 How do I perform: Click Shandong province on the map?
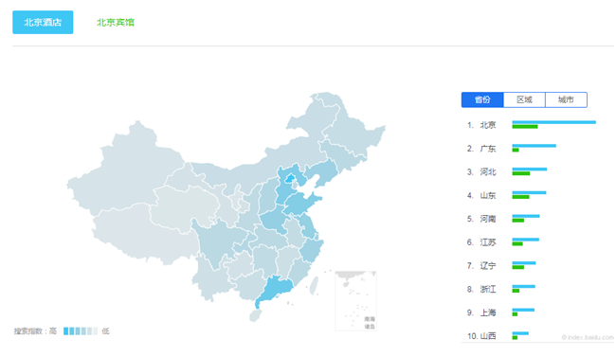click(x=303, y=205)
